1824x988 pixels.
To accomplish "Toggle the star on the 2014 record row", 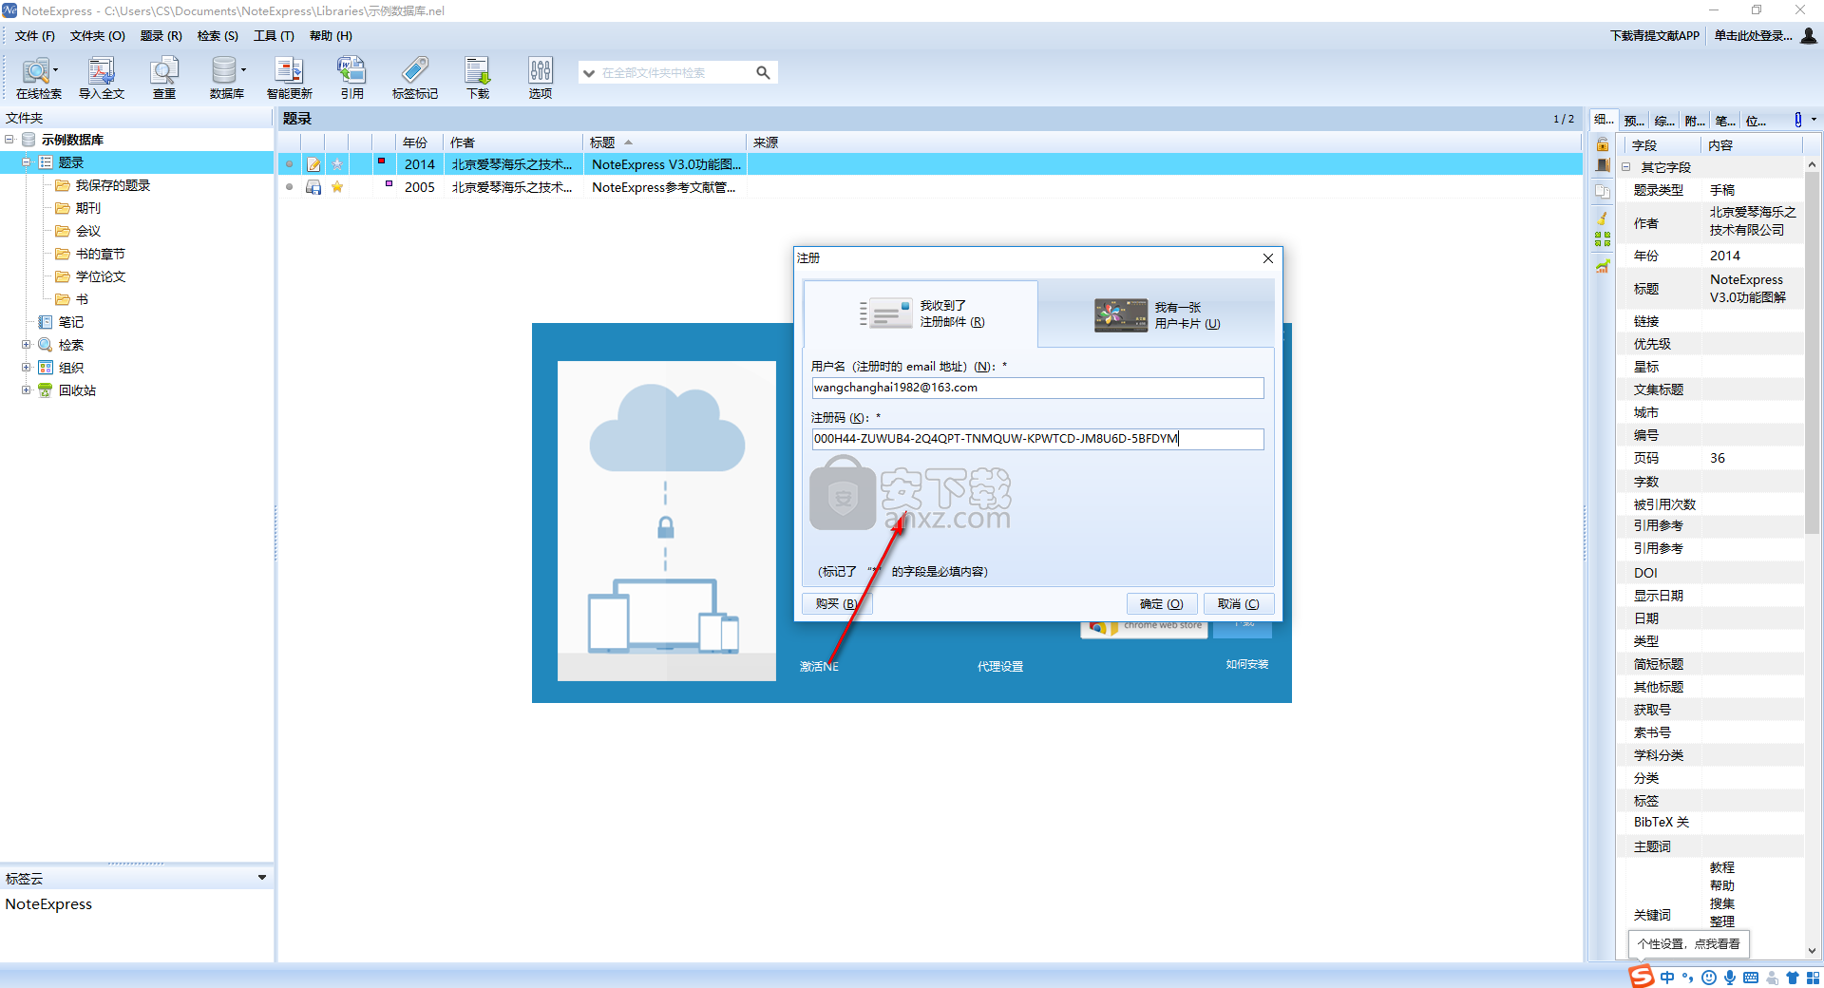I will 337,164.
